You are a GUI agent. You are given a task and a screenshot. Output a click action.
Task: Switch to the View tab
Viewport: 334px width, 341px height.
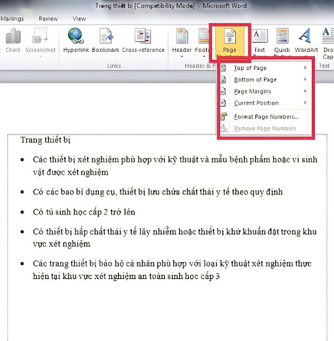click(79, 19)
